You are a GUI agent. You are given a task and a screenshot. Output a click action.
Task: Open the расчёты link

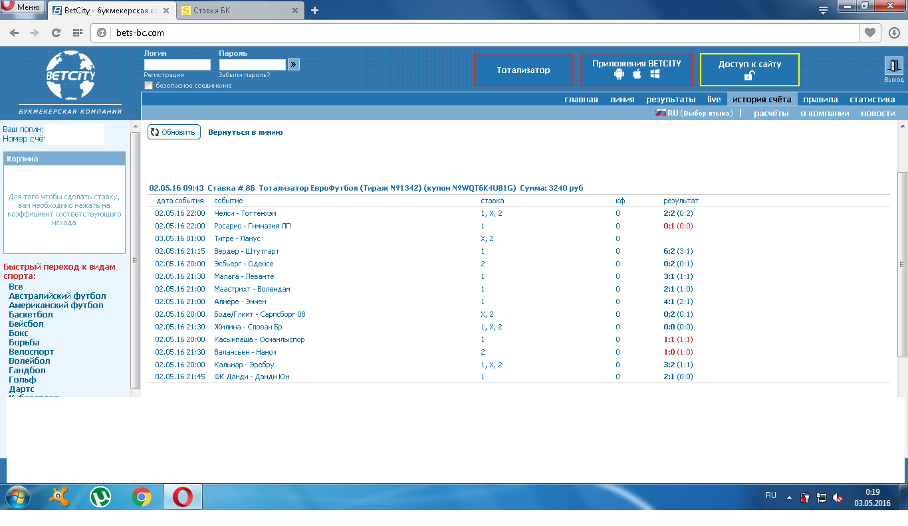[x=771, y=113]
